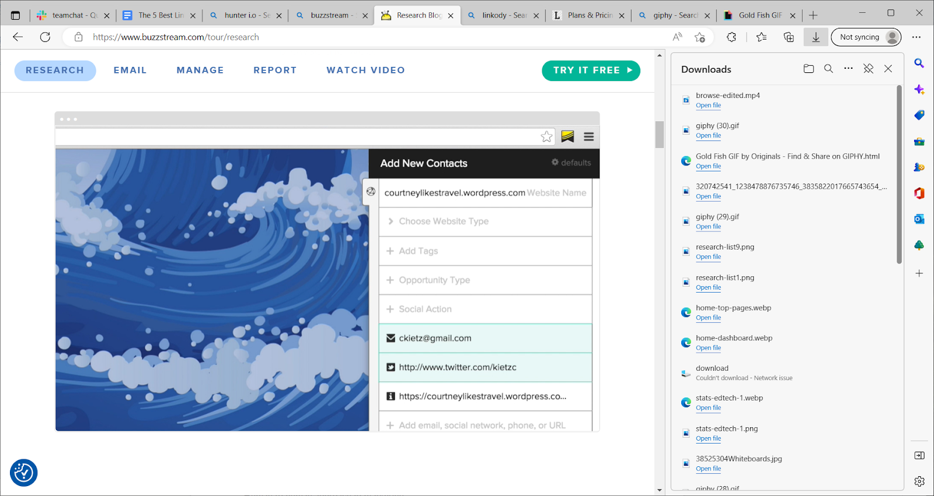This screenshot has height=496, width=934.
Task: Open file link for stats-edtech-1.png
Action: [708, 439]
